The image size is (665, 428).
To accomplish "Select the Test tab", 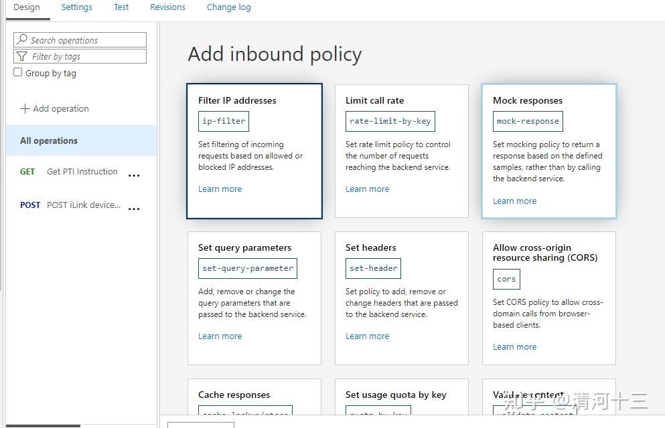I will pyautogui.click(x=121, y=7).
